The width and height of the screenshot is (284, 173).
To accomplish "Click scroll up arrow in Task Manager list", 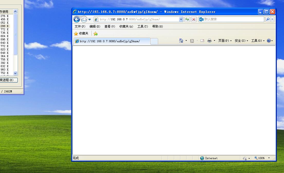I will point(15,11).
